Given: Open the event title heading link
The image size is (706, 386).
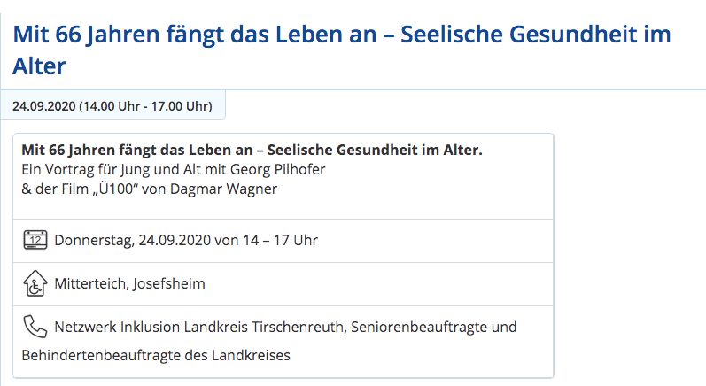Looking at the screenshot, I should pyautogui.click(x=341, y=50).
